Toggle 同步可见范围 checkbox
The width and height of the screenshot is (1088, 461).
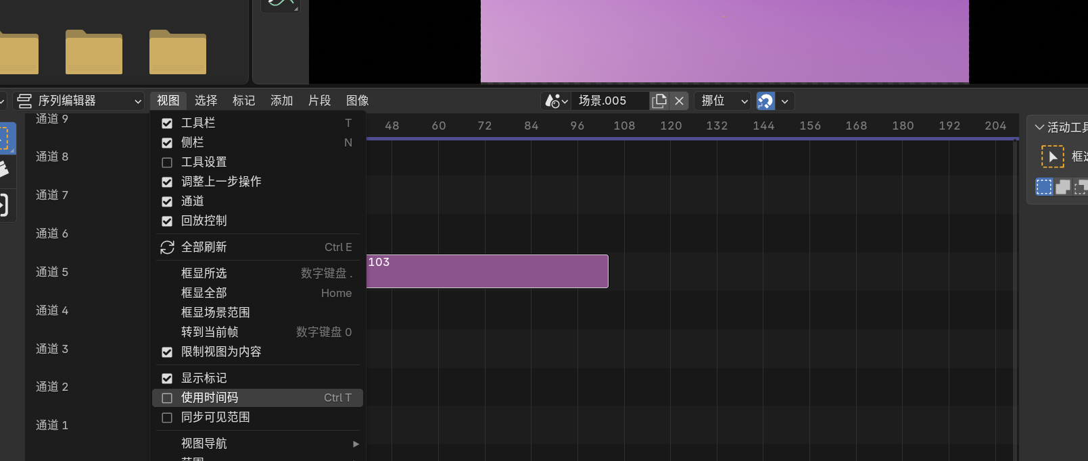point(167,418)
